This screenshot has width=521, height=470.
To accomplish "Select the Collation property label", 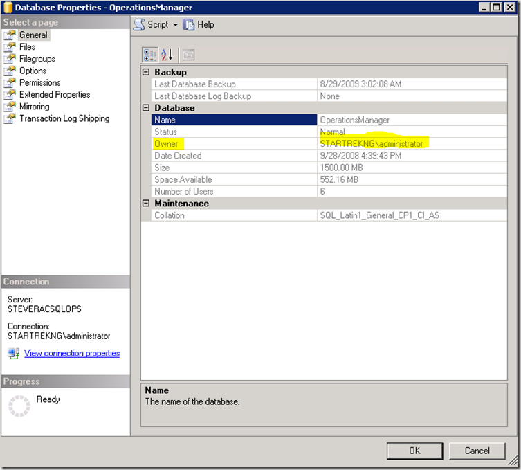I will point(169,215).
